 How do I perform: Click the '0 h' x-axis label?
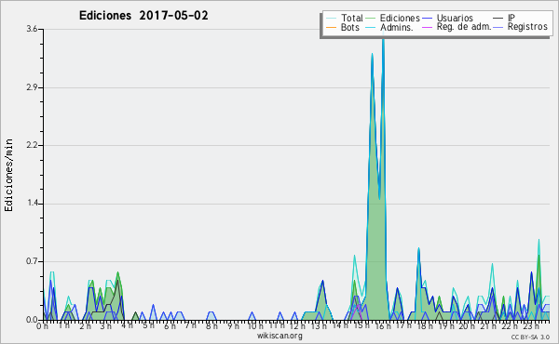pos(43,326)
